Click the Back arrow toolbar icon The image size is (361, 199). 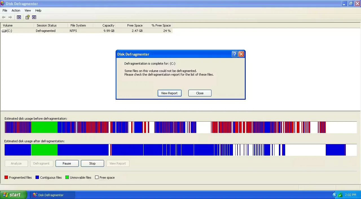[4, 17]
